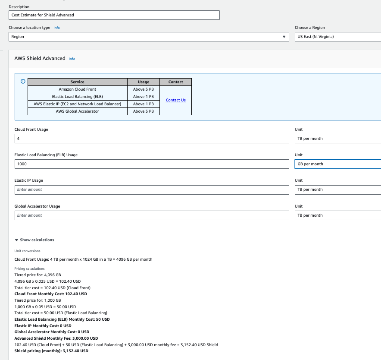Viewport: 381px width, 360px height.
Task: Click the Usage column header
Action: (144, 82)
